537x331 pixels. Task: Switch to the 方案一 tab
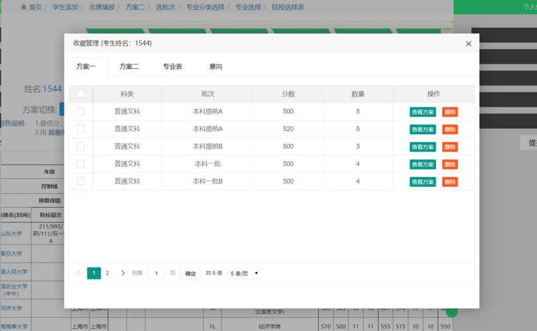[x=86, y=66]
